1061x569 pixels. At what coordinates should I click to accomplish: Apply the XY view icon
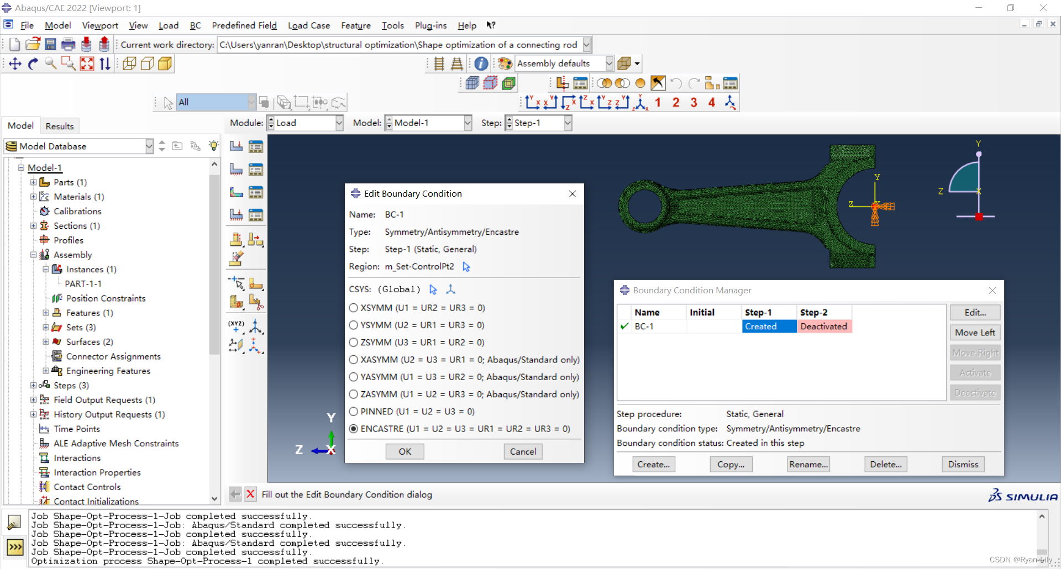click(x=533, y=102)
